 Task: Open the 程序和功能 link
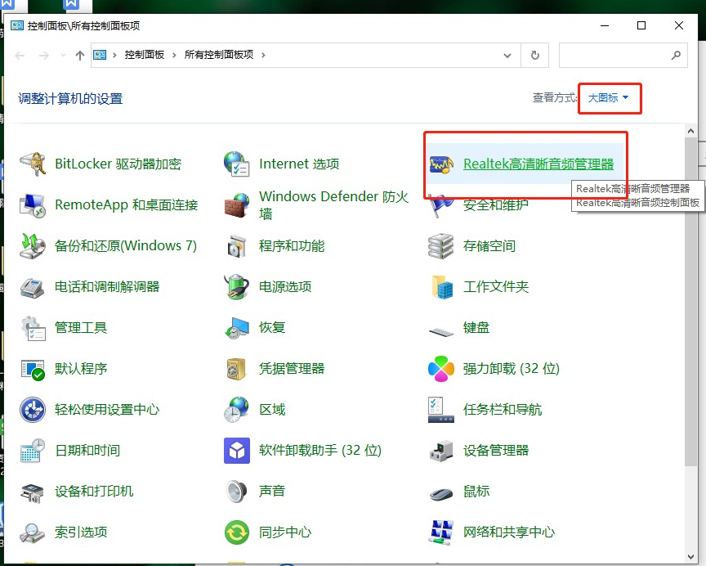coord(292,245)
